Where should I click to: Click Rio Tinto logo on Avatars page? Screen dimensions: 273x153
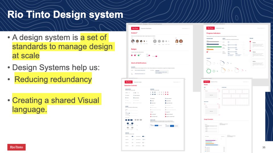point(135,28)
